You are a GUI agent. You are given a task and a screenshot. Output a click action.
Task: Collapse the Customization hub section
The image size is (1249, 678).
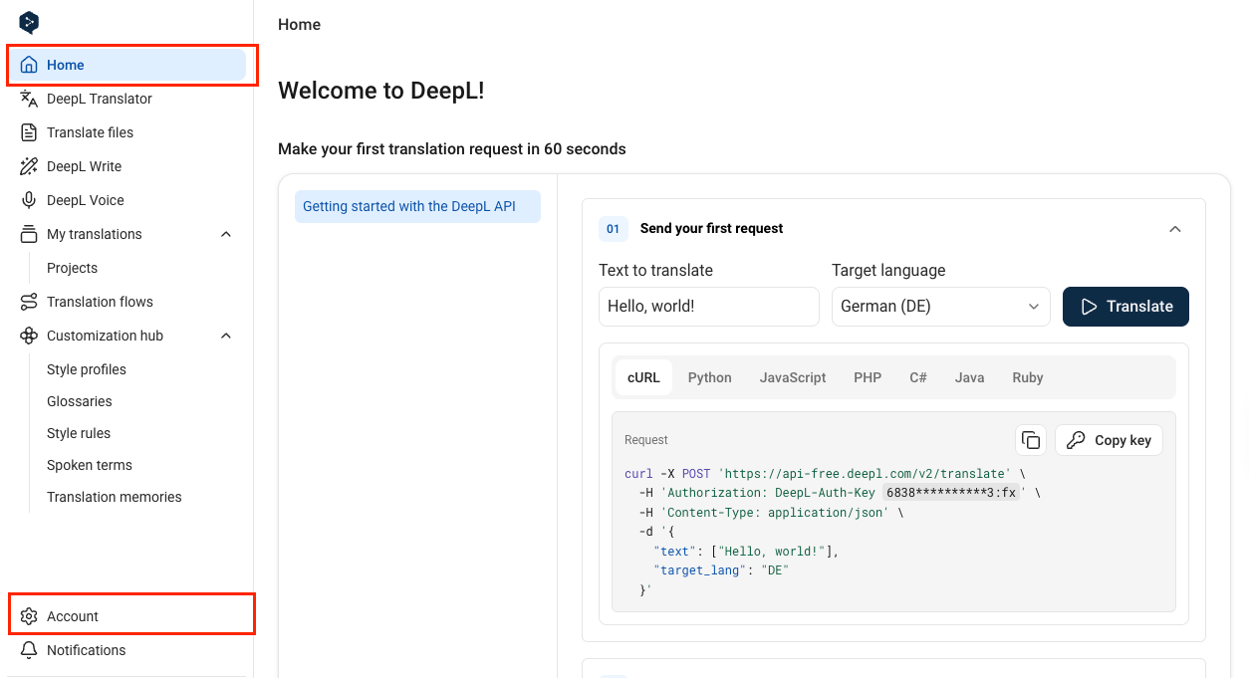[226, 336]
